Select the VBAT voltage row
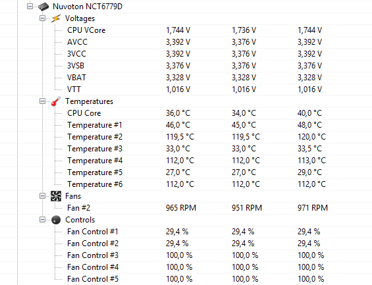The width and height of the screenshot is (372, 285). pyautogui.click(x=186, y=78)
